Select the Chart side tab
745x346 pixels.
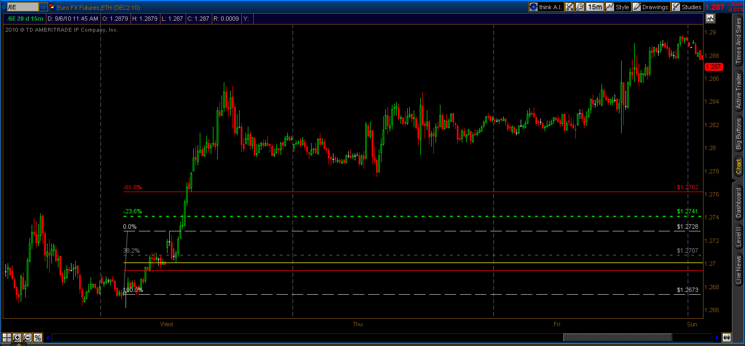pos(738,168)
